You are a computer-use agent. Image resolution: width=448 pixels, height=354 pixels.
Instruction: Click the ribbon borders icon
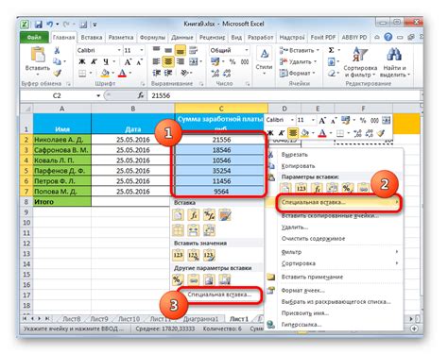(x=82, y=74)
